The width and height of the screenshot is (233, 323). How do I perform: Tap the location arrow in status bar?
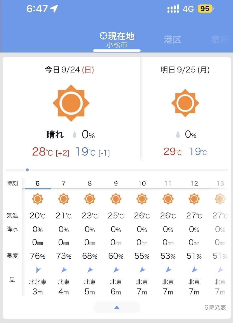click(x=54, y=9)
